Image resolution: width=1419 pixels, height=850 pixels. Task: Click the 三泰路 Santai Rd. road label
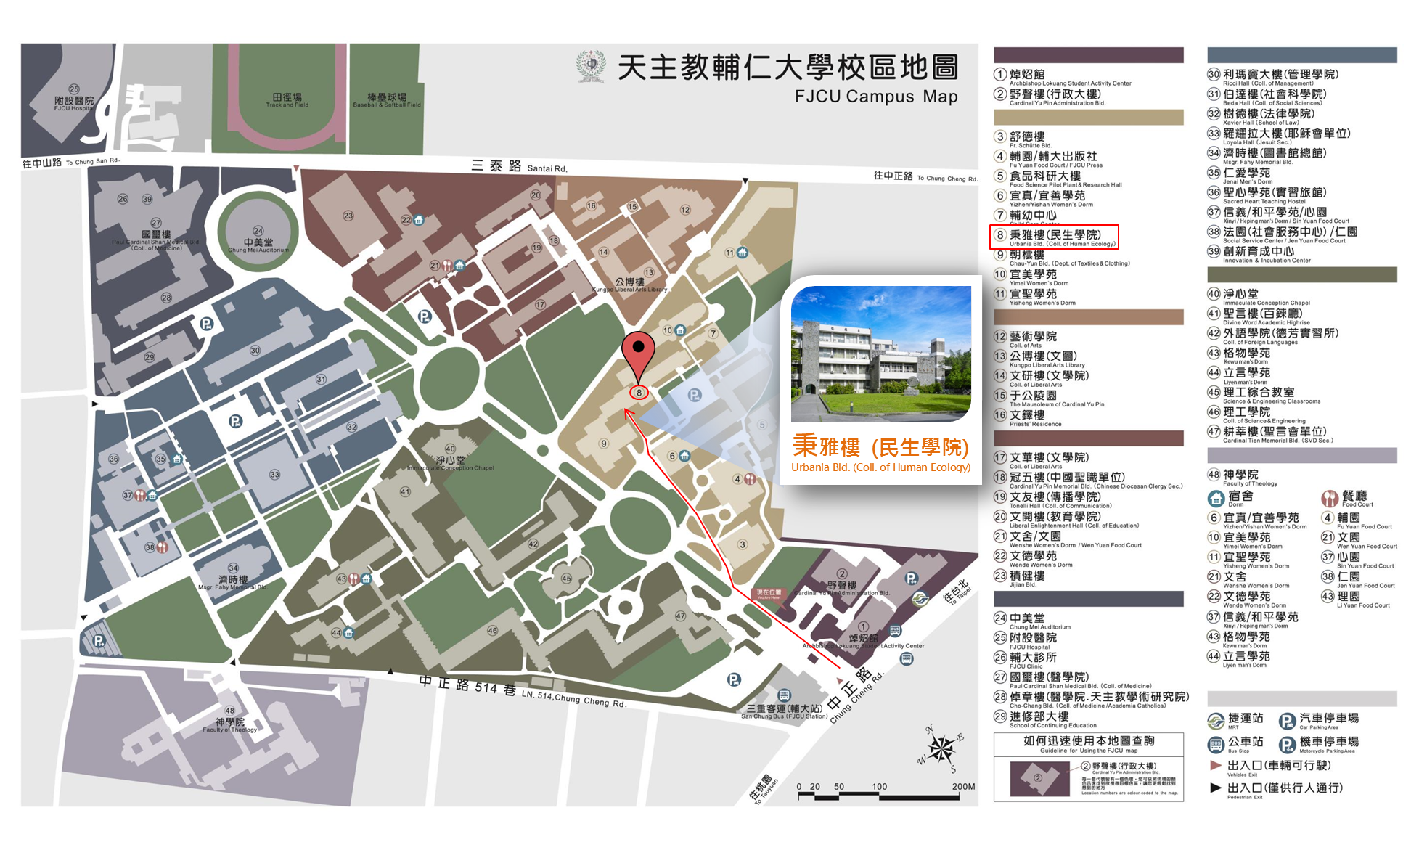click(519, 166)
